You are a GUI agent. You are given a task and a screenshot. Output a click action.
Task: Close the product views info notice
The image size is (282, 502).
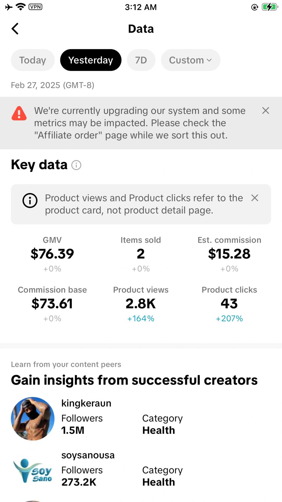[255, 198]
